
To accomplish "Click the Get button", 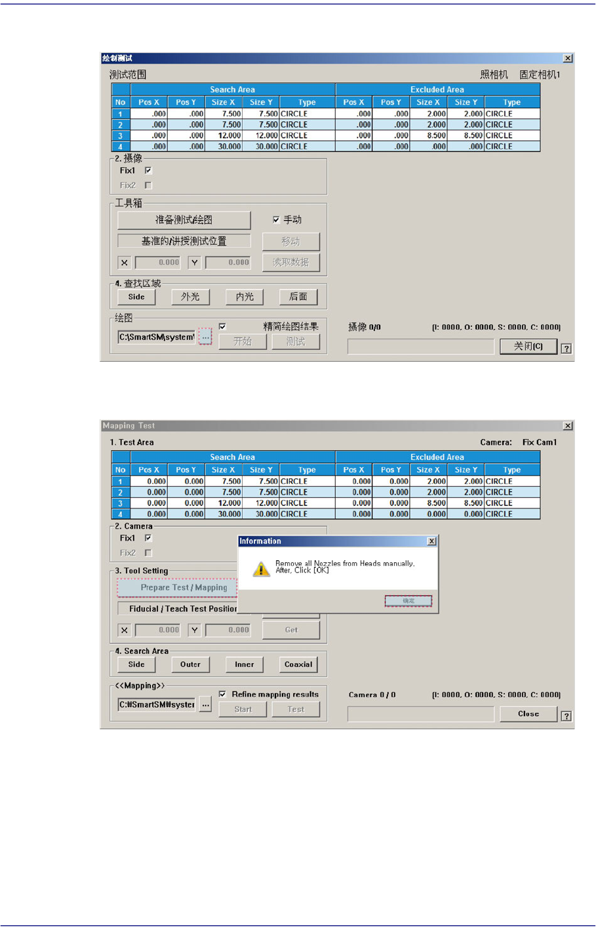I will [x=291, y=630].
